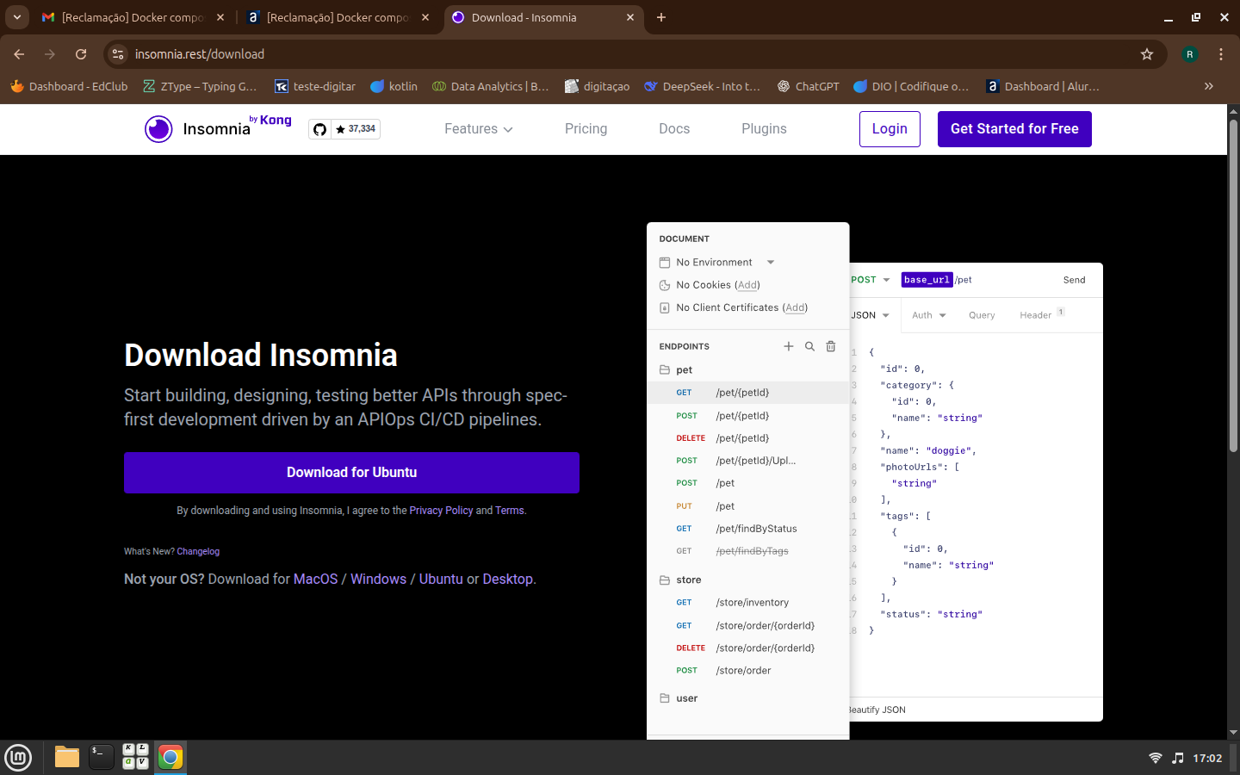Click the Get Started for Free button
1240x775 pixels.
[x=1014, y=129]
